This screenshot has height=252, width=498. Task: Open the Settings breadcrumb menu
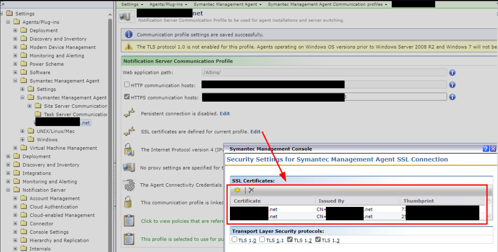pyautogui.click(x=132, y=4)
